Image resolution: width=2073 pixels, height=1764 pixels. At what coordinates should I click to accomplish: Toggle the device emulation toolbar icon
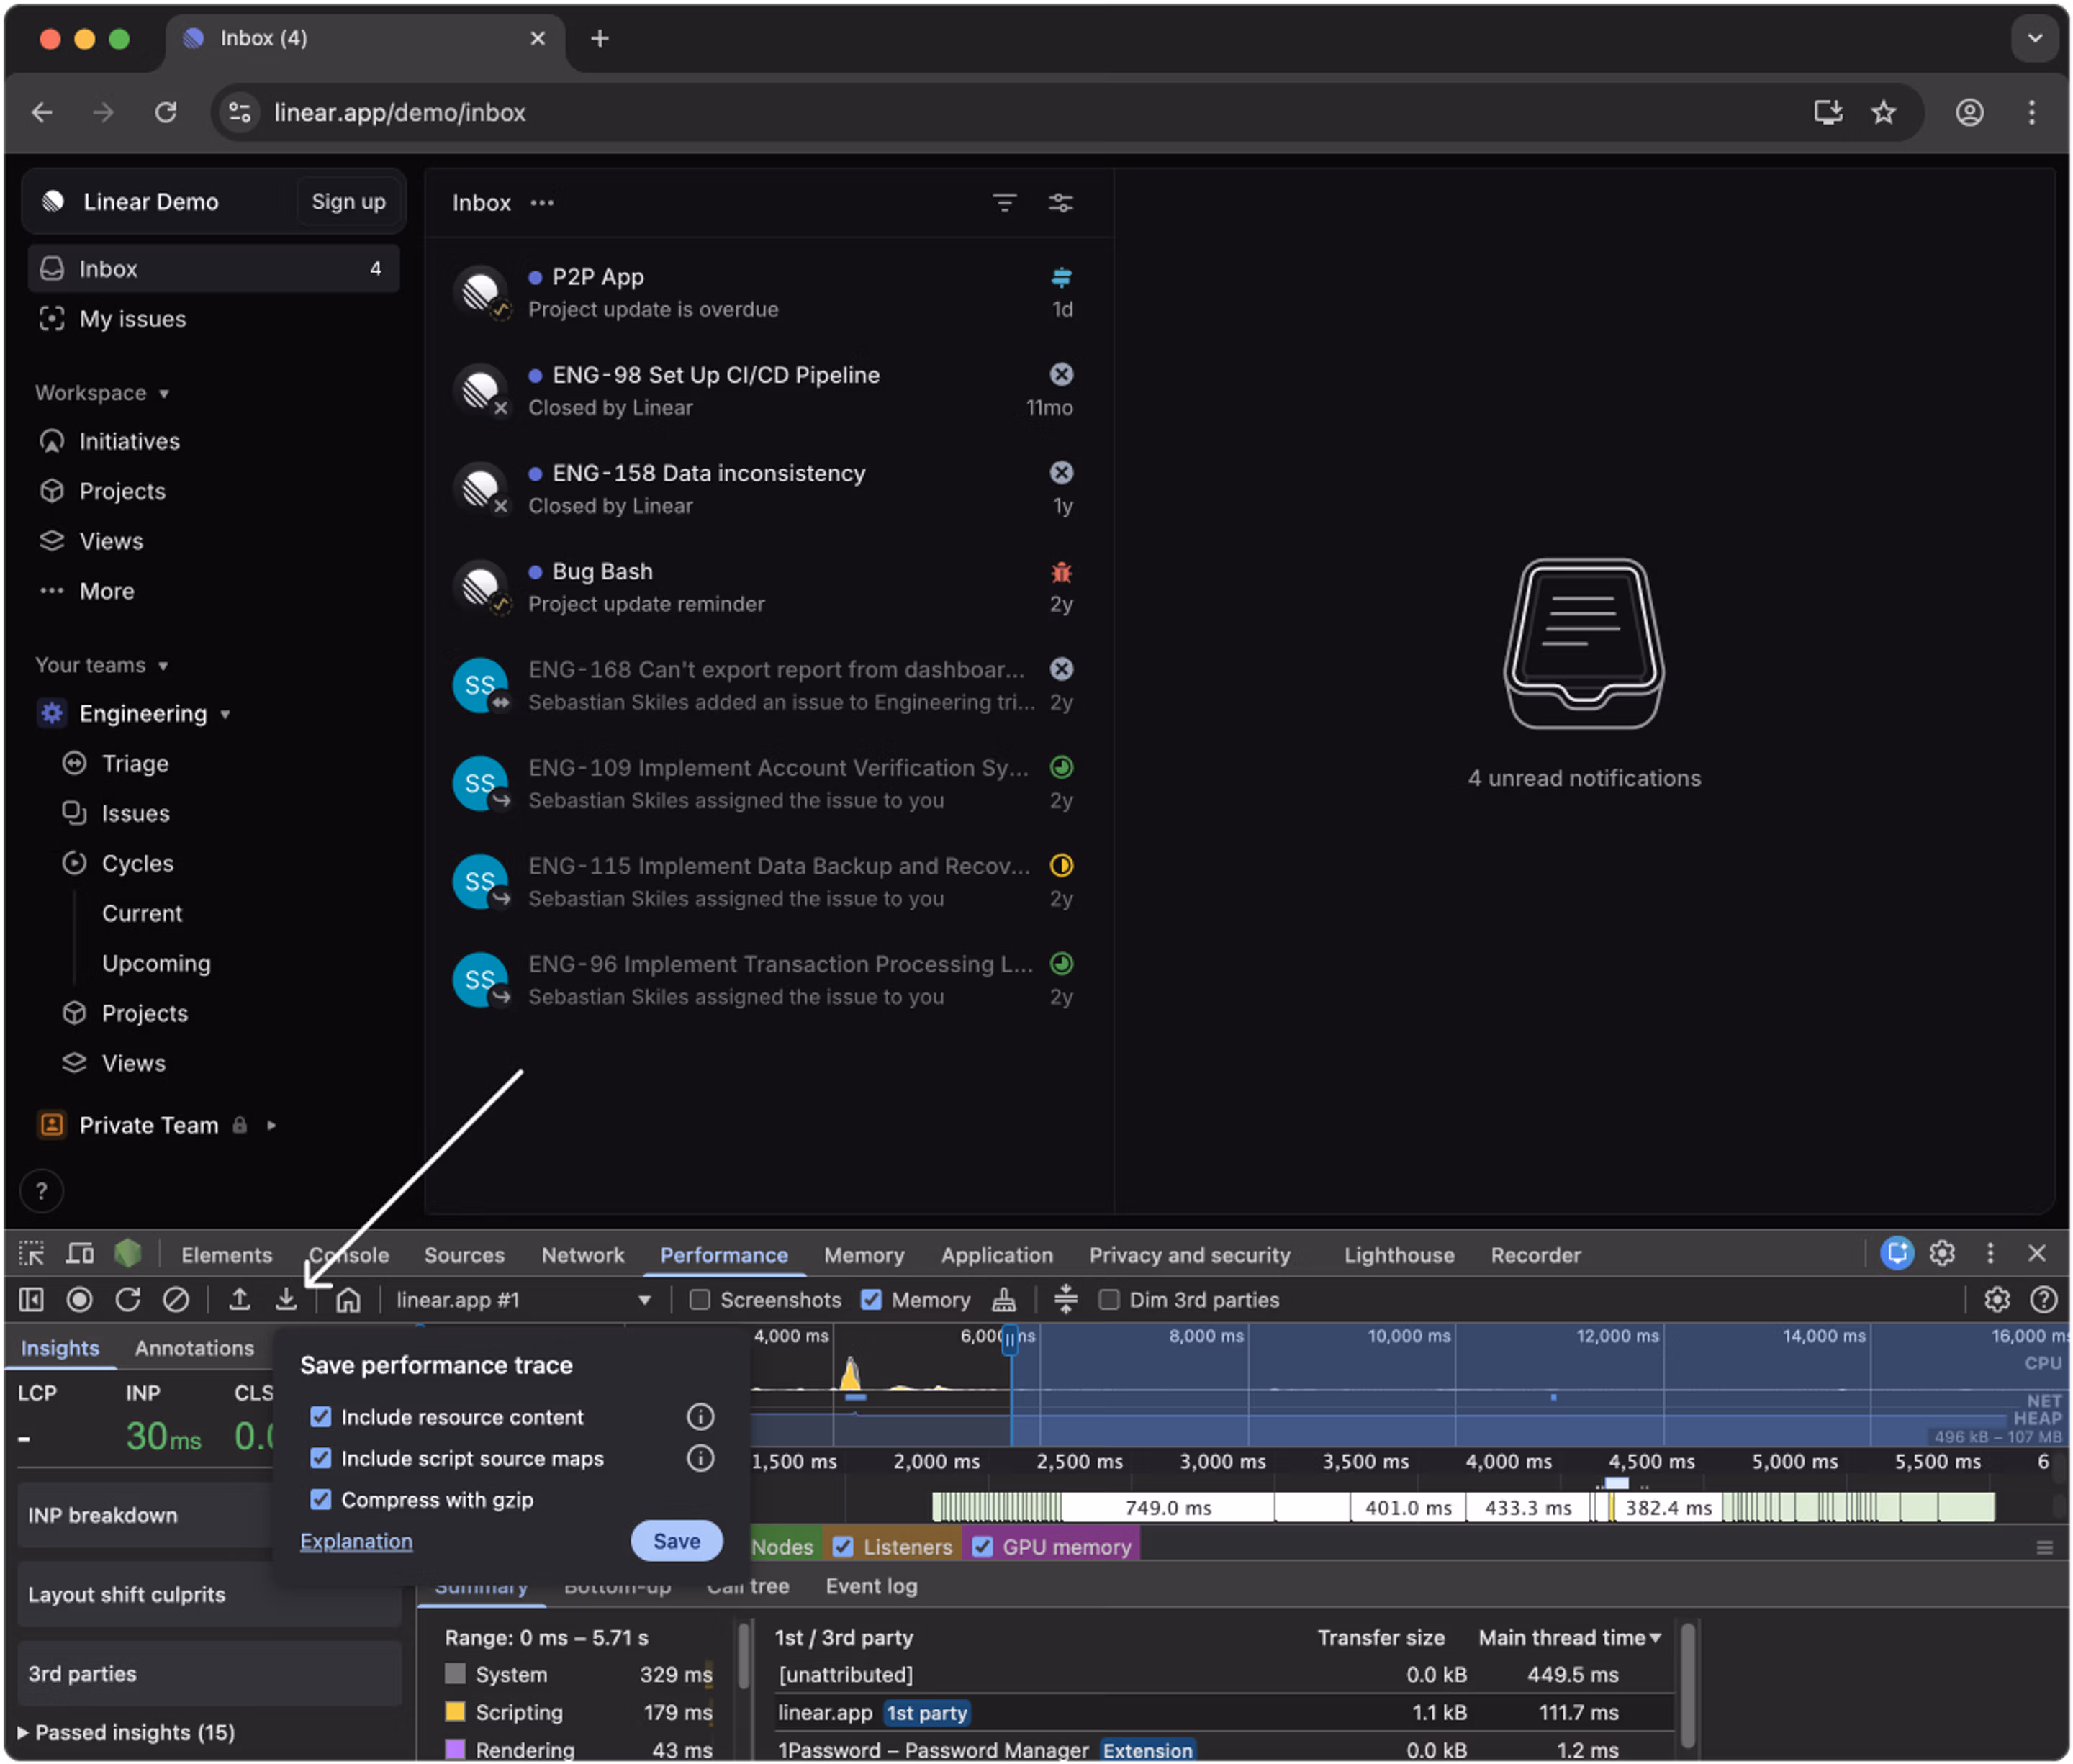coord(80,1254)
